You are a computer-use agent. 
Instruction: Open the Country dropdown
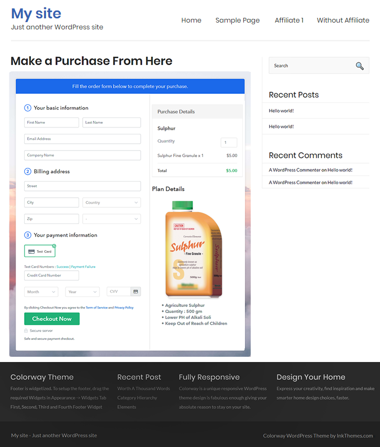pos(111,203)
